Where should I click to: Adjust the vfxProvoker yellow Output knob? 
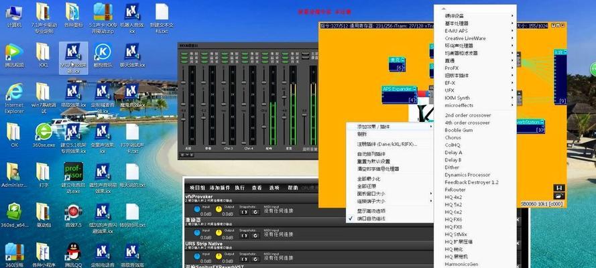(x=219, y=209)
